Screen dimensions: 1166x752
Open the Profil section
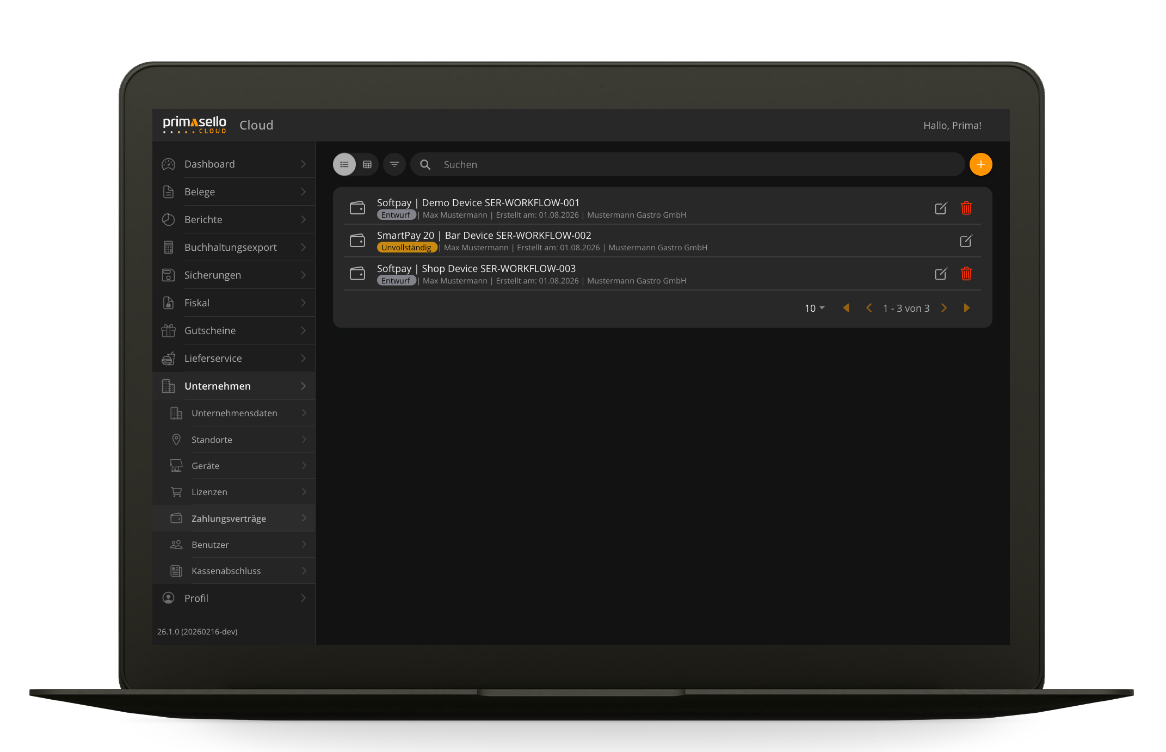(x=234, y=597)
